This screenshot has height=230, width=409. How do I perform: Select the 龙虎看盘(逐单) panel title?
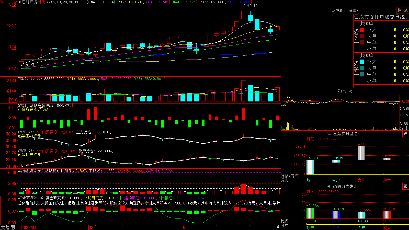pyautogui.click(x=345, y=10)
